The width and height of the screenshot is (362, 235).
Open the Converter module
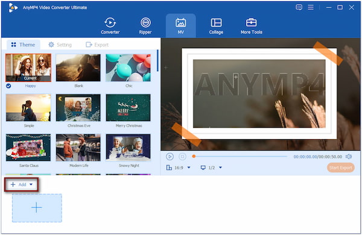point(110,26)
